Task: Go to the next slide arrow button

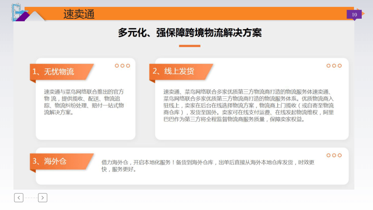Action: point(43,197)
